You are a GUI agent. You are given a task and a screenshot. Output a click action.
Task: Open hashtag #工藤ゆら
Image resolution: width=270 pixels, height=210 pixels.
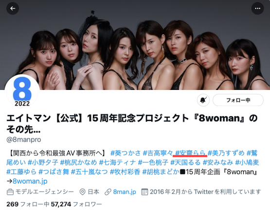click(x=21, y=172)
